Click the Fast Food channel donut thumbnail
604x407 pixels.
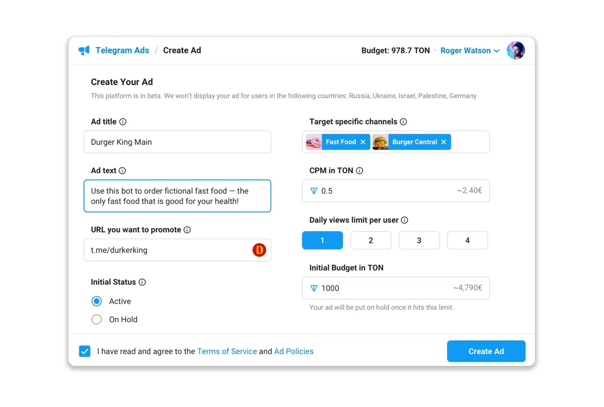pos(313,142)
